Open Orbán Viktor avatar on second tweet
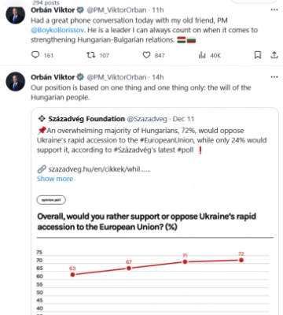This screenshot has width=283, height=315. [16, 82]
